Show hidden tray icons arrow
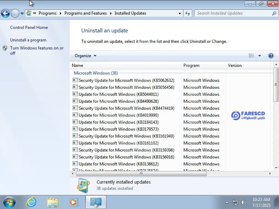Image resolution: width=279 pixels, height=209 pixels. pos(227,202)
